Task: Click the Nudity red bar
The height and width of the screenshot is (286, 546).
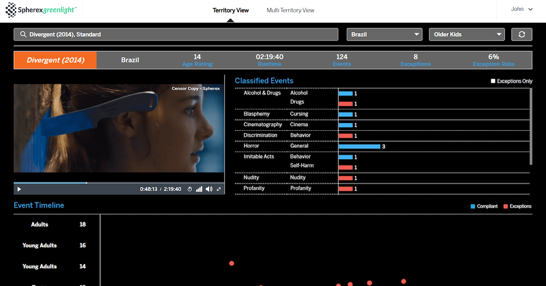Action: pyautogui.click(x=346, y=178)
